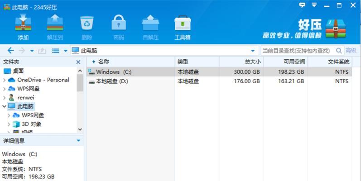Click the 密码 (Password) lock icon
Image resolution: width=361 pixels, height=181 pixels.
point(119,23)
